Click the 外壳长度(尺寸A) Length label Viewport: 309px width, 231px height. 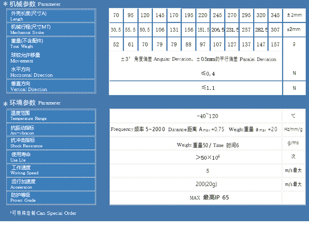[29, 16]
